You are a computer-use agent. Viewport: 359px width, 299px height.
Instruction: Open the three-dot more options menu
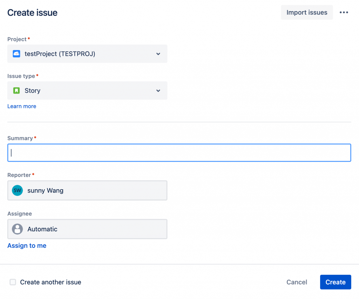point(344,13)
